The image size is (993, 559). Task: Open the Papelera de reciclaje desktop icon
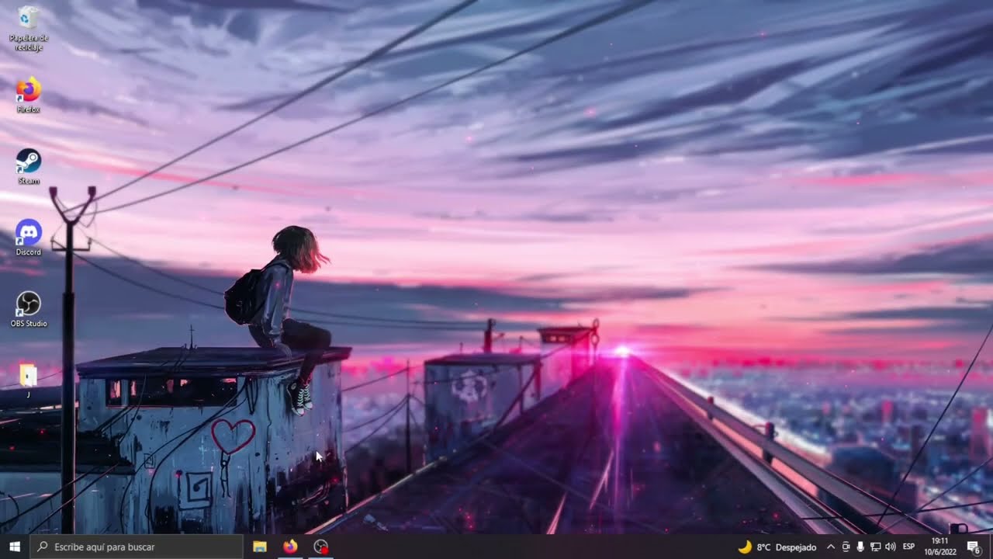point(29,28)
